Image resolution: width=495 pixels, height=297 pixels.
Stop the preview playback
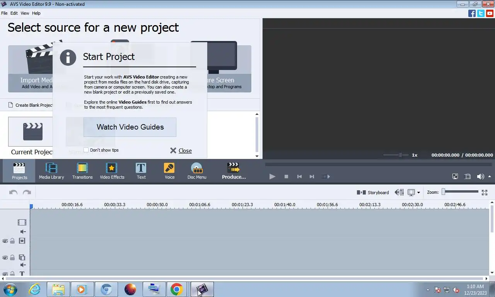(286, 176)
